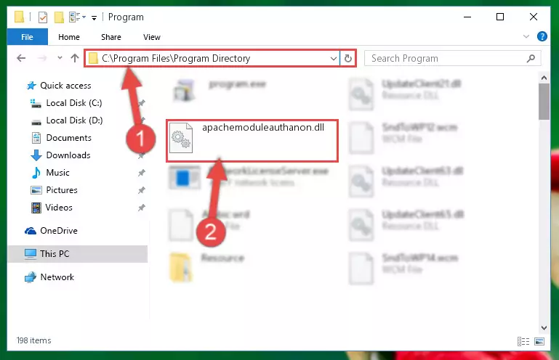Open the blue Help question mark icon
The width and height of the screenshot is (559, 360).
click(x=542, y=36)
